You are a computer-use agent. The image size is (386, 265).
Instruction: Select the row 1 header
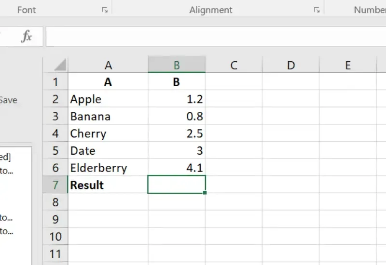(x=55, y=82)
